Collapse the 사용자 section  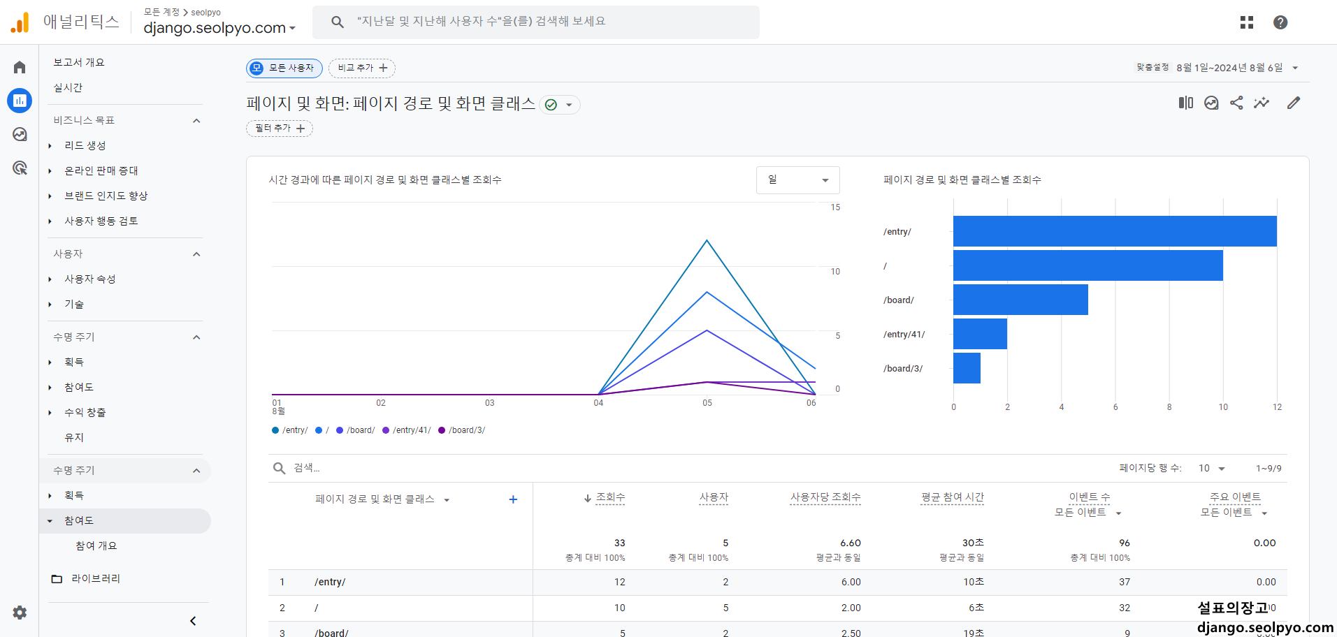(x=196, y=254)
